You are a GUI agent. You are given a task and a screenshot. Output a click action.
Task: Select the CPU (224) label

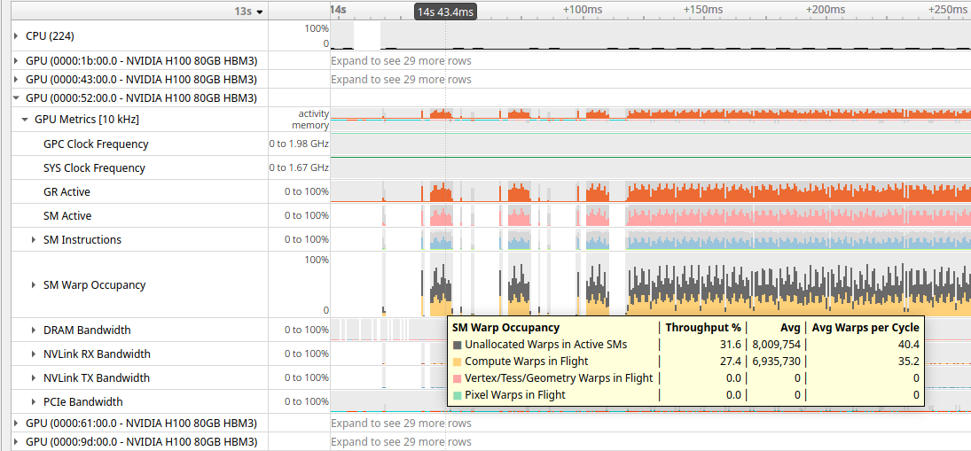[x=51, y=36]
